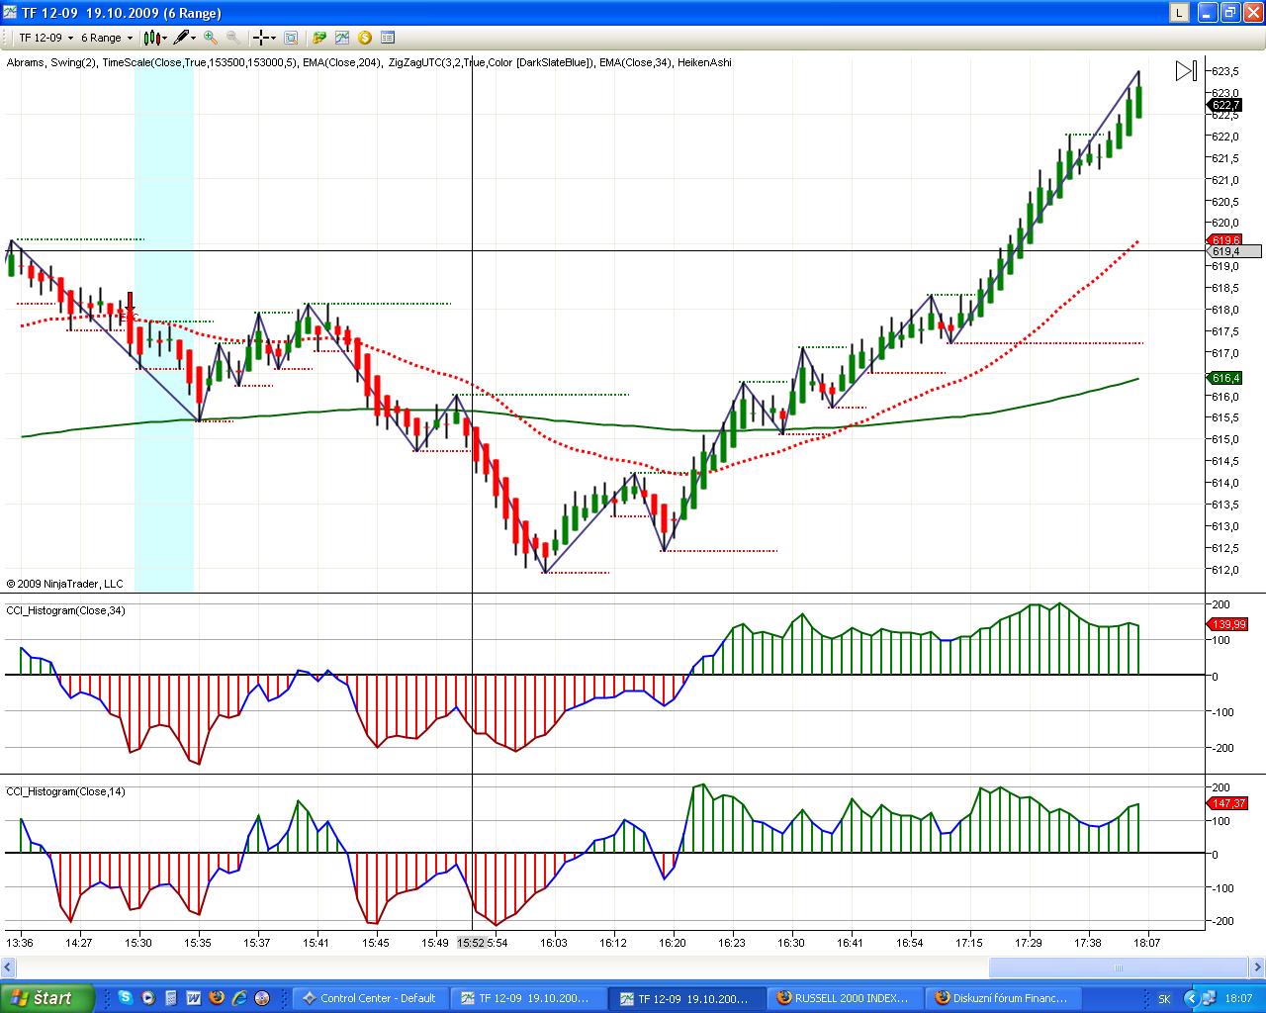This screenshot has width=1266, height=1013.
Task: Open the strategies icon in toolbar
Action: point(319,38)
